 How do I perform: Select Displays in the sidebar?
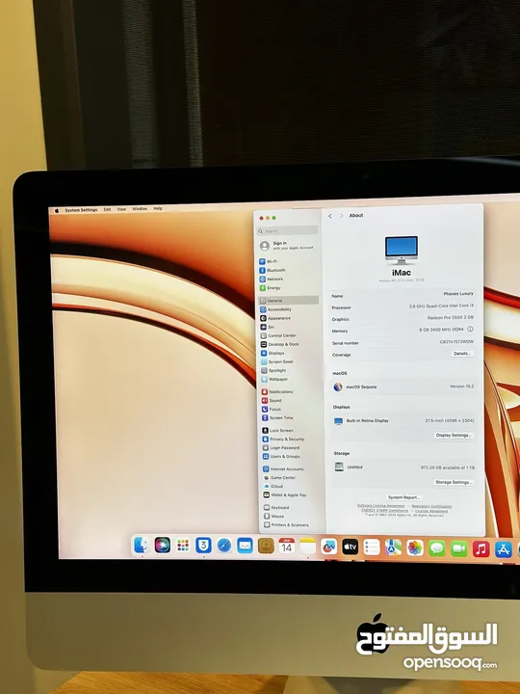coord(273,353)
